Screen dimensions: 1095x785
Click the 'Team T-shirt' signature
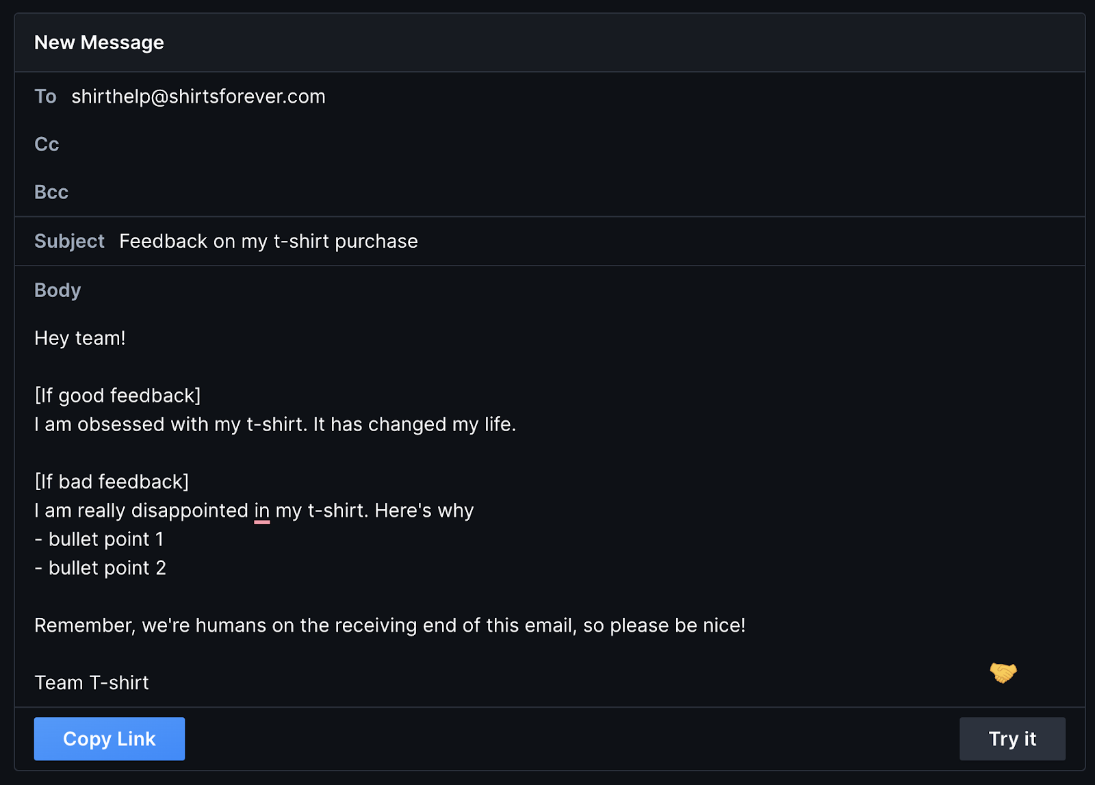click(92, 683)
